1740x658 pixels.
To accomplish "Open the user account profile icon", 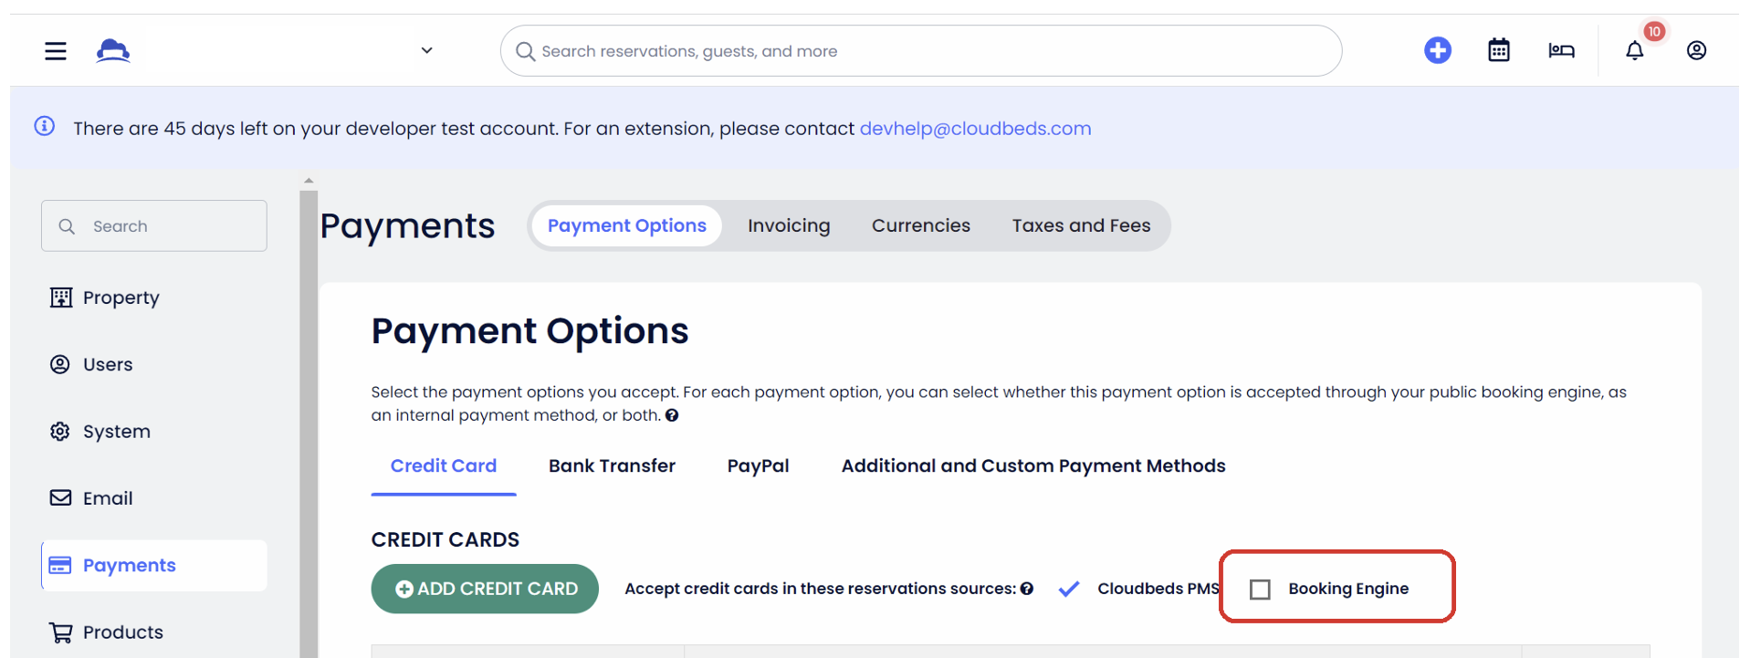I will tap(1696, 50).
